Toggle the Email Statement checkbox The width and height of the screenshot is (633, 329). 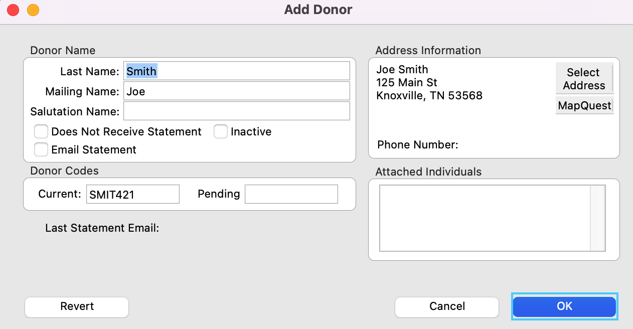coord(41,150)
